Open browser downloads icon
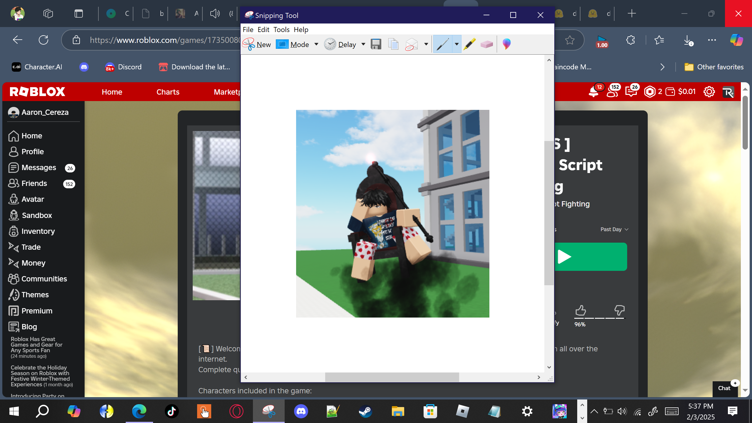 coord(688,40)
